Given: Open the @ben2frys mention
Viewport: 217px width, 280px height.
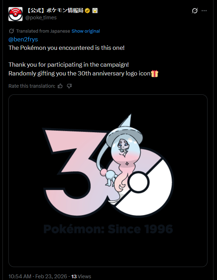Looking at the screenshot, I should [23, 39].
